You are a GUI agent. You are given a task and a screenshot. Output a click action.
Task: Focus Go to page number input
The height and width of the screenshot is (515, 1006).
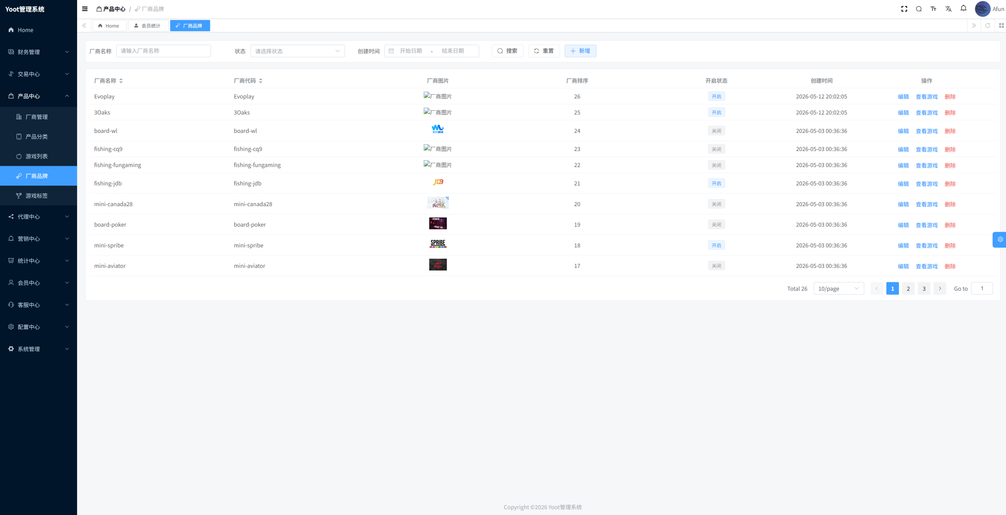[982, 289]
